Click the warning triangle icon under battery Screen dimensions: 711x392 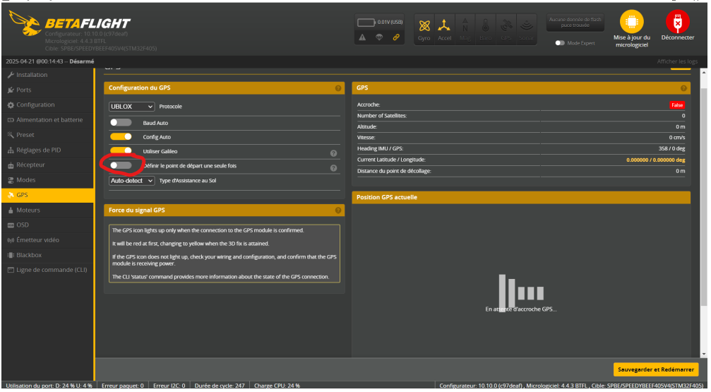(x=362, y=37)
